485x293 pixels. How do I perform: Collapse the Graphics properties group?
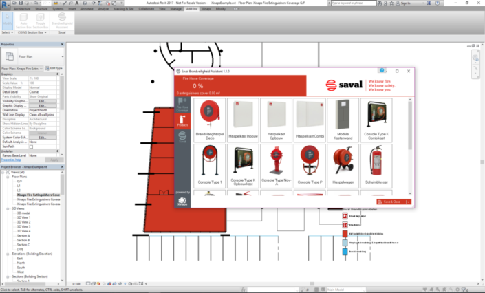[57, 74]
